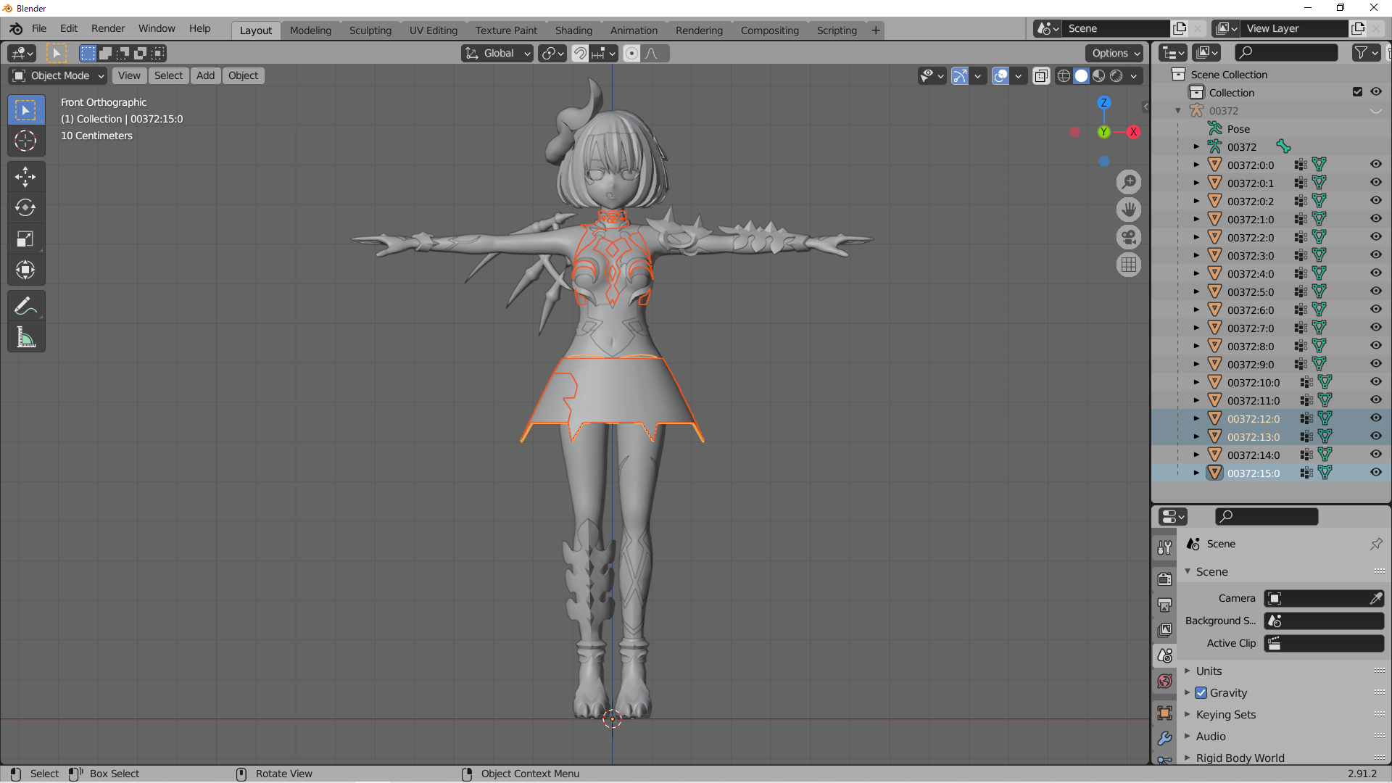
Task: Click the Add button in viewport header
Action: [205, 75]
